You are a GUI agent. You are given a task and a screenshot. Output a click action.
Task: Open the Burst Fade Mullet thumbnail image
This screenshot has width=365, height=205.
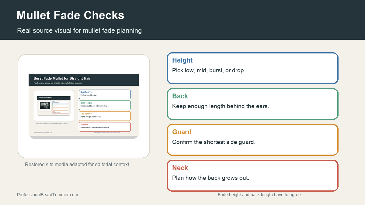pos(84,106)
